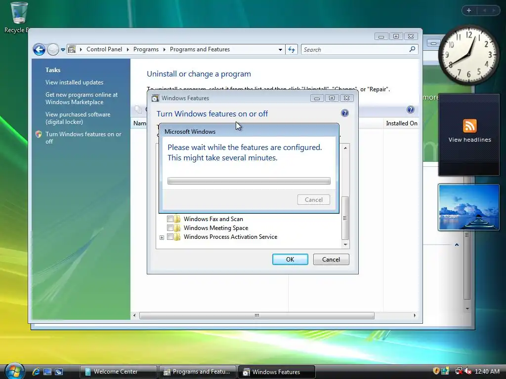Image resolution: width=506 pixels, height=379 pixels.
Task: Launch Internet Explorer from Quick Launch
Action: (36, 372)
